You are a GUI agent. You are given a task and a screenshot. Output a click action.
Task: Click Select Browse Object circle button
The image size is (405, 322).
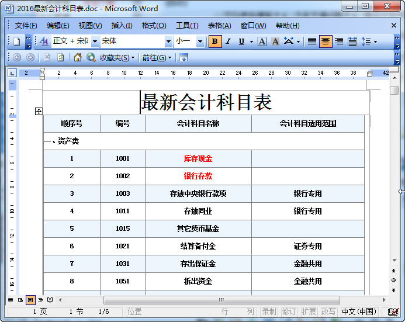tap(394, 280)
